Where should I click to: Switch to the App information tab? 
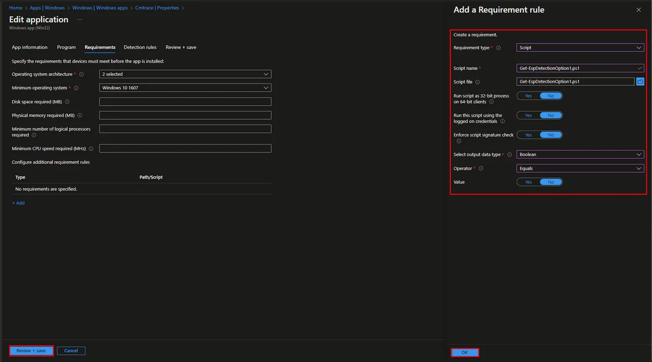pos(30,47)
